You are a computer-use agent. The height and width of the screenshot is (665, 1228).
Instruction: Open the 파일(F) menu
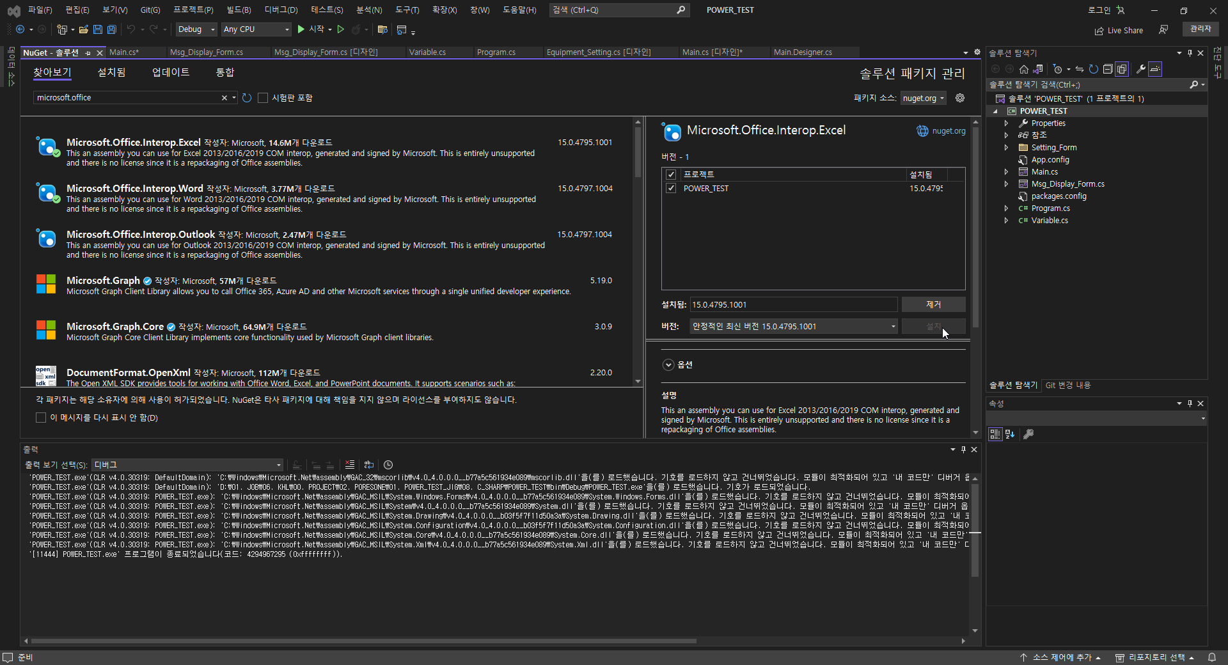click(40, 10)
